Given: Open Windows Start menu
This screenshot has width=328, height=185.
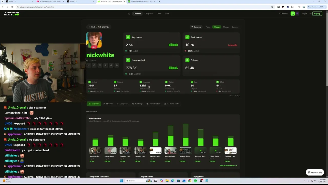Looking at the screenshot, I should click(121, 181).
